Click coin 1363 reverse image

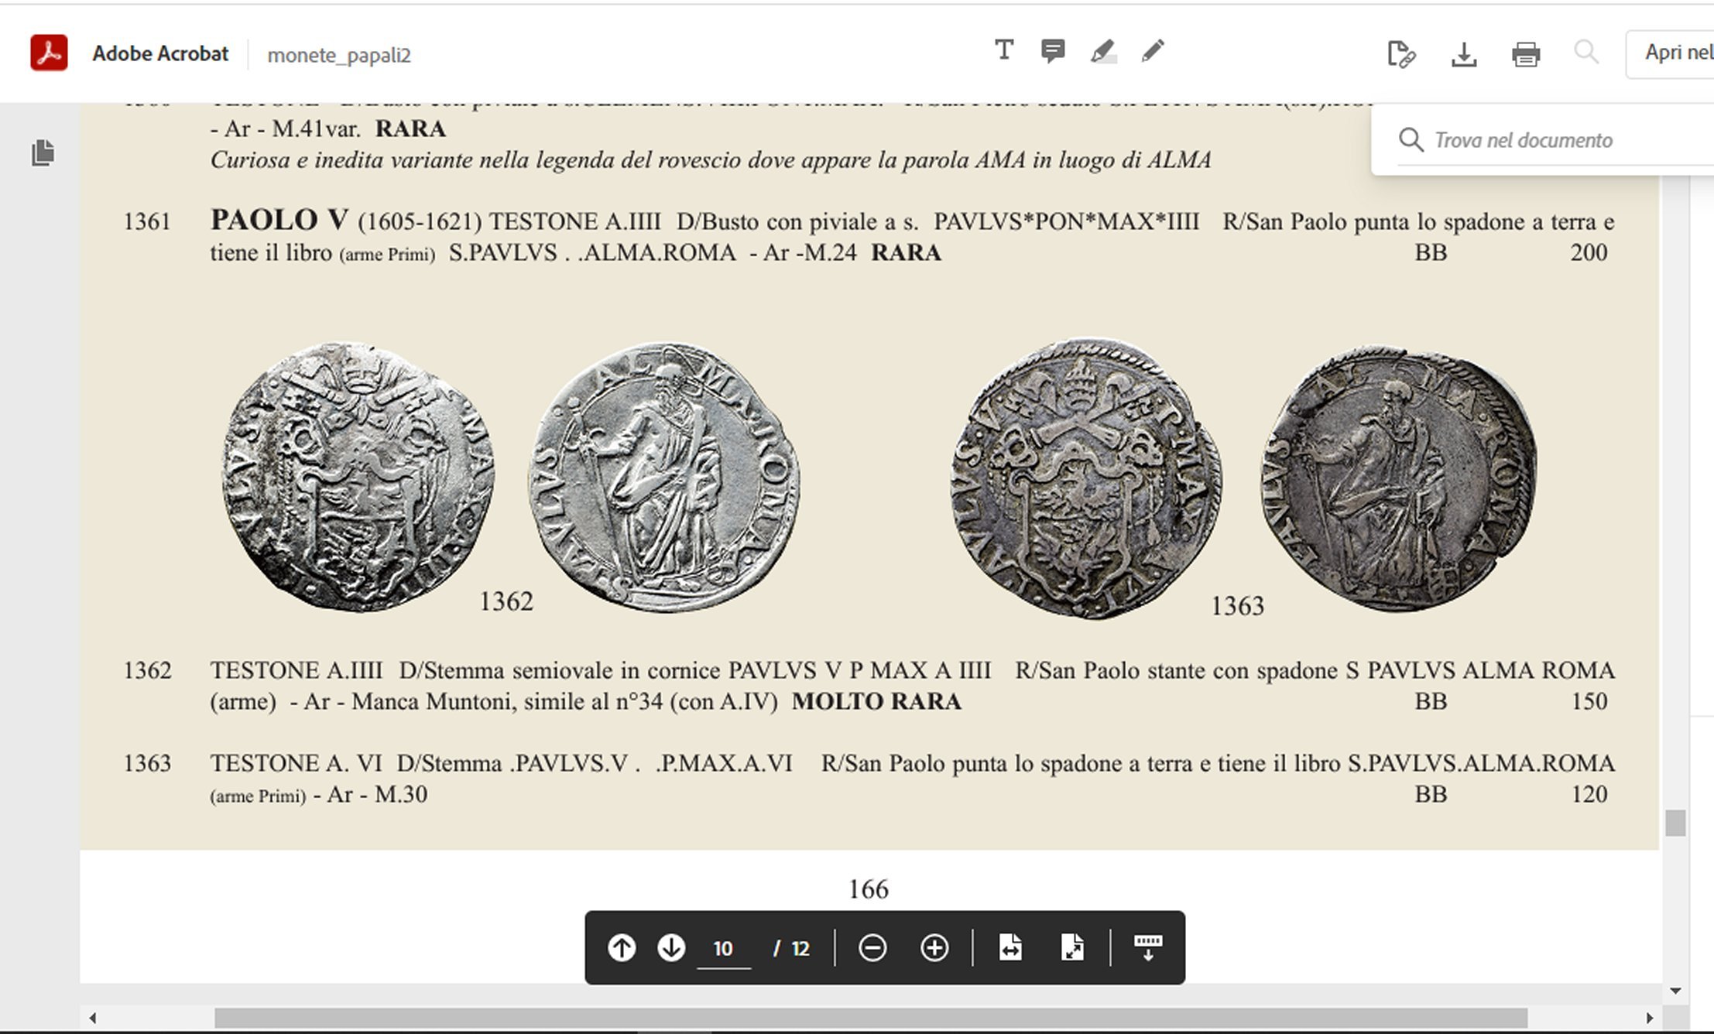point(1399,478)
